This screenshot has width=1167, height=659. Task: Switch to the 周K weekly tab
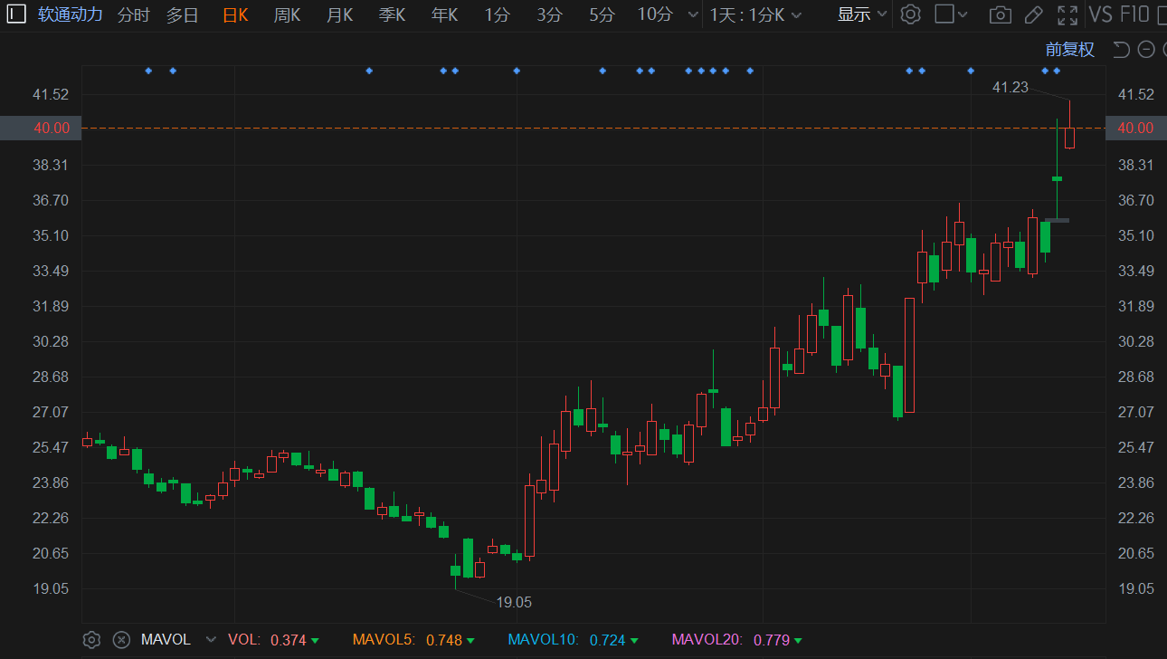click(x=287, y=14)
